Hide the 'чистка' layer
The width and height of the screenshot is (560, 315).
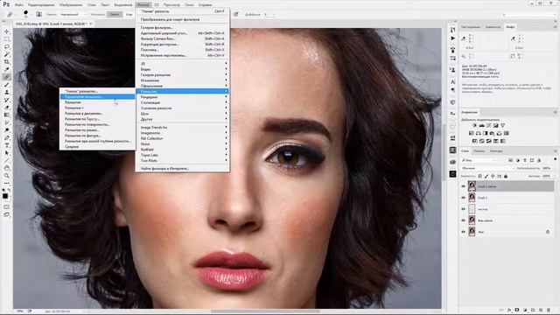pos(464,209)
